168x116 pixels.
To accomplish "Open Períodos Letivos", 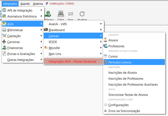I will point(134,62).
